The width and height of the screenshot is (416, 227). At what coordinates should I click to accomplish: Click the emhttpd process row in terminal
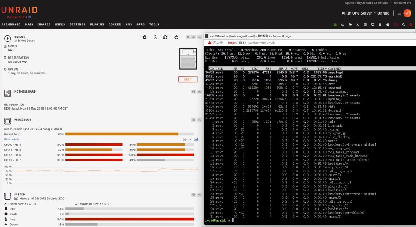click(310, 88)
